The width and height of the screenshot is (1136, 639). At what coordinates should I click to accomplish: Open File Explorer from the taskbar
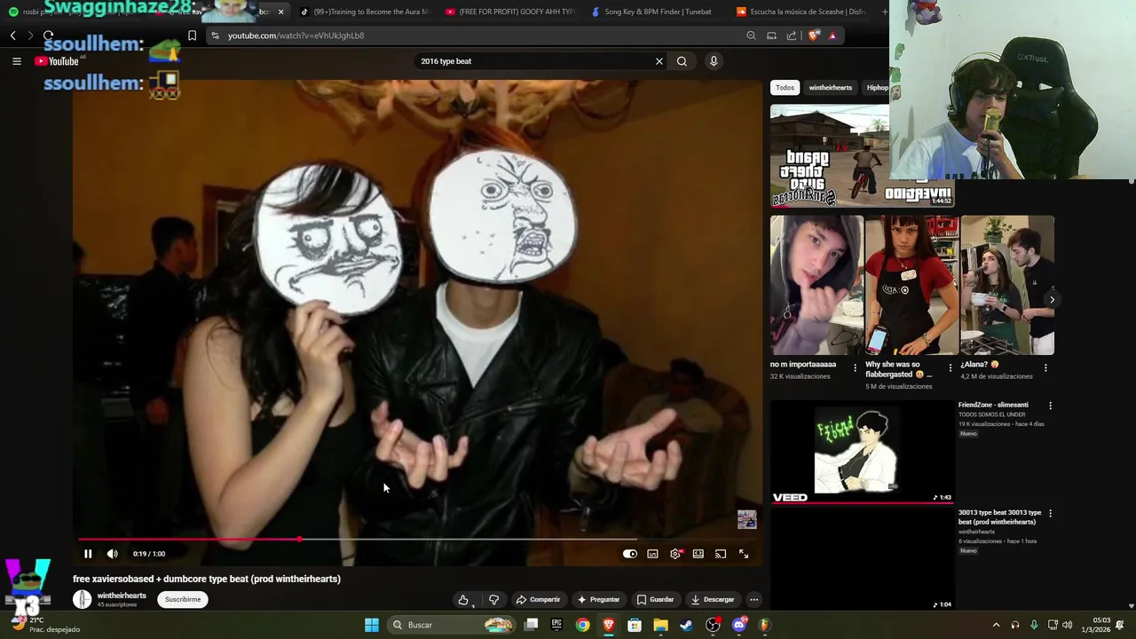(x=660, y=625)
